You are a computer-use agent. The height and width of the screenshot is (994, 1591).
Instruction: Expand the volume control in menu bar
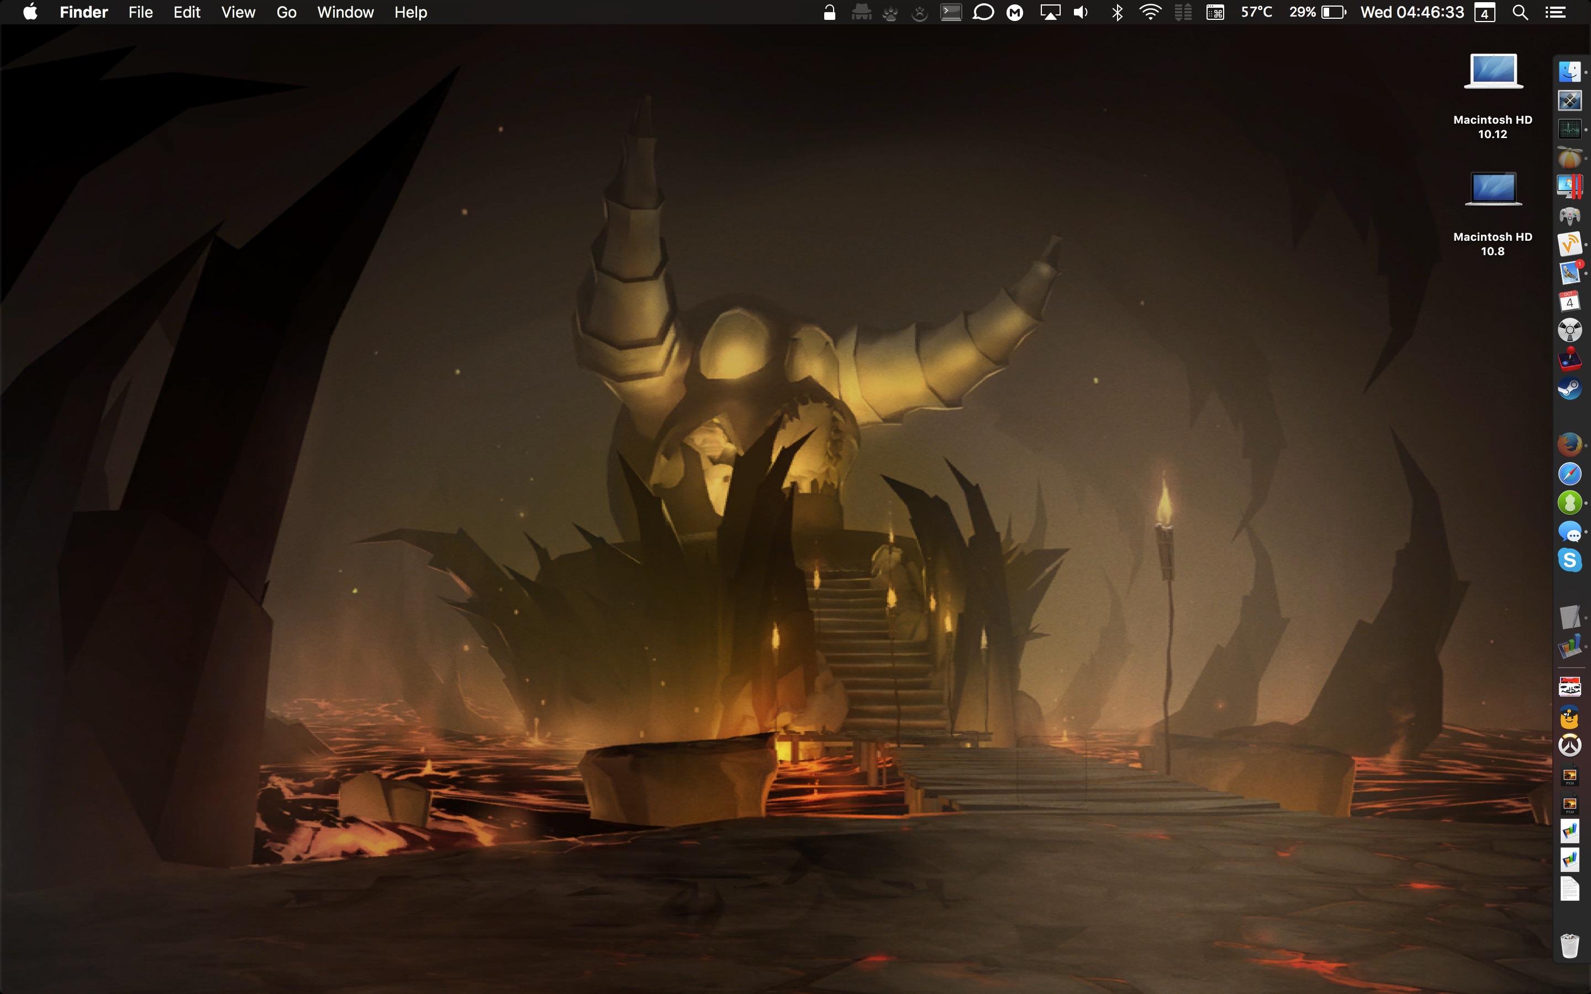click(1081, 13)
